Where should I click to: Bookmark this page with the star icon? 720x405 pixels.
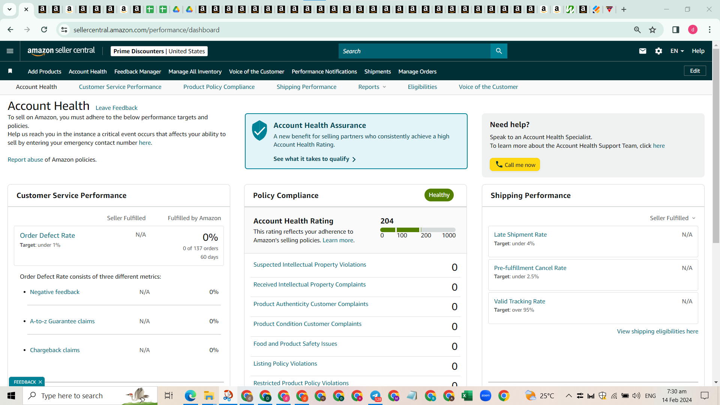[652, 30]
